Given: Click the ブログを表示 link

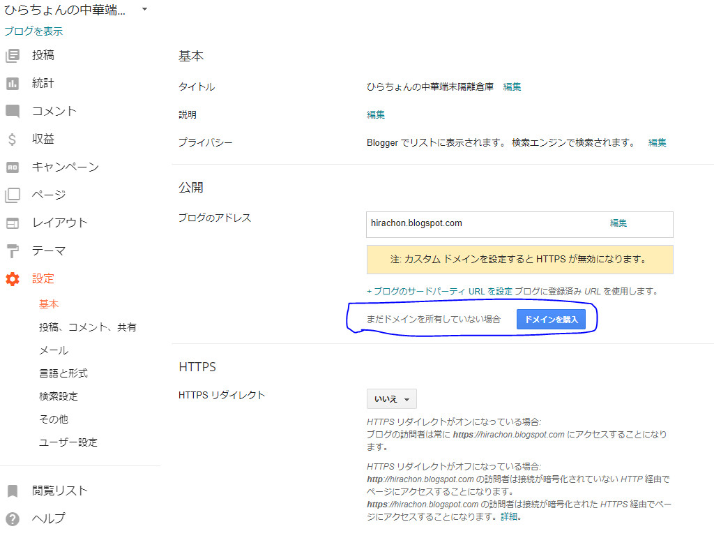Looking at the screenshot, I should [33, 31].
